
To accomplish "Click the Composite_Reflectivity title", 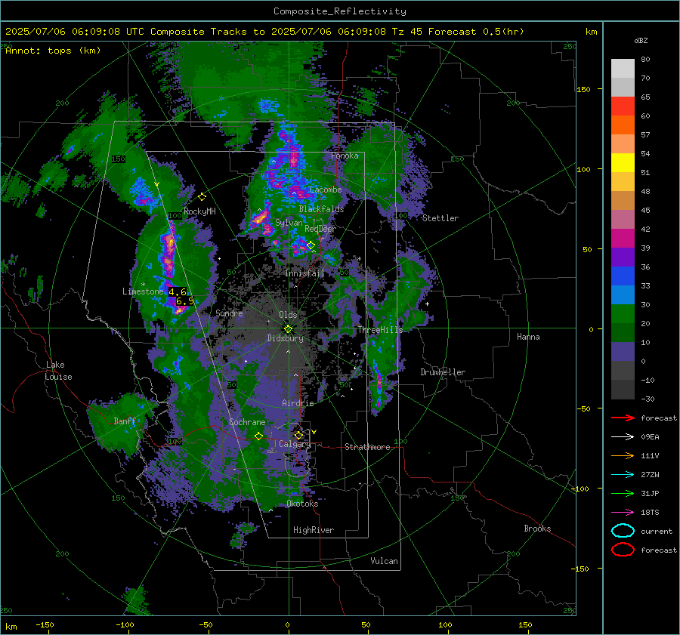I will (x=340, y=11).
